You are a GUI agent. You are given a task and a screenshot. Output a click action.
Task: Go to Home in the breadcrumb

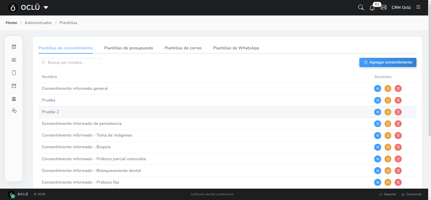(11, 23)
